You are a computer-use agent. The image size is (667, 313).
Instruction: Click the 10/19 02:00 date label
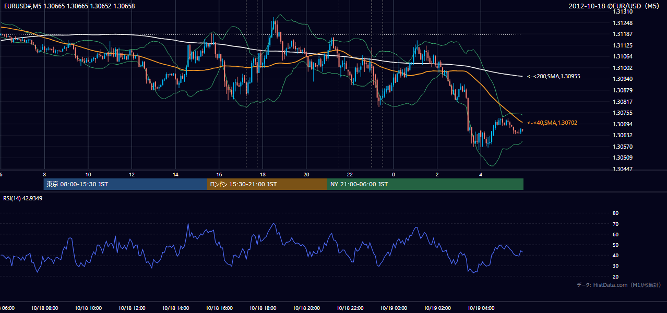click(x=437, y=308)
